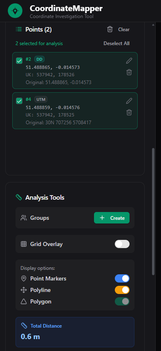Click the trash icon next to Clear

(x=110, y=30)
